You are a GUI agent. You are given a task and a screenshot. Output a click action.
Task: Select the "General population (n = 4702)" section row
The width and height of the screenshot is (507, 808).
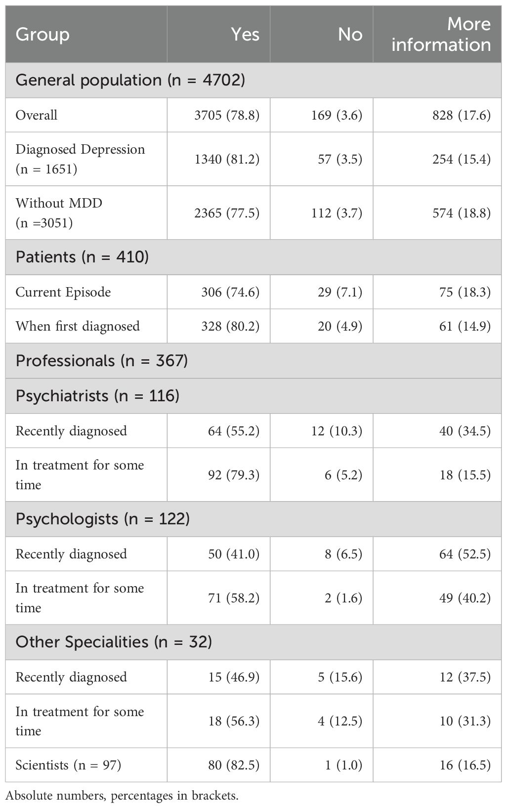130,80
